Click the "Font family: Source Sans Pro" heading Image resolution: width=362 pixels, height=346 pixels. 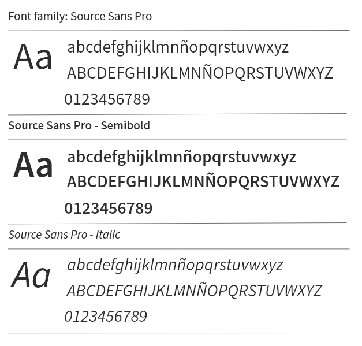coord(80,17)
